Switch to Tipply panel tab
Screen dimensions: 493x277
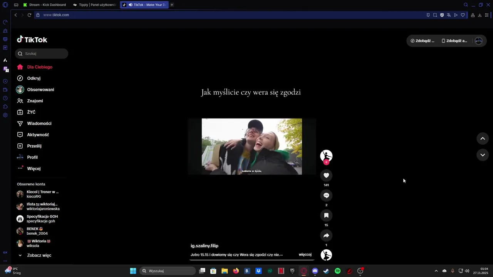[94, 5]
